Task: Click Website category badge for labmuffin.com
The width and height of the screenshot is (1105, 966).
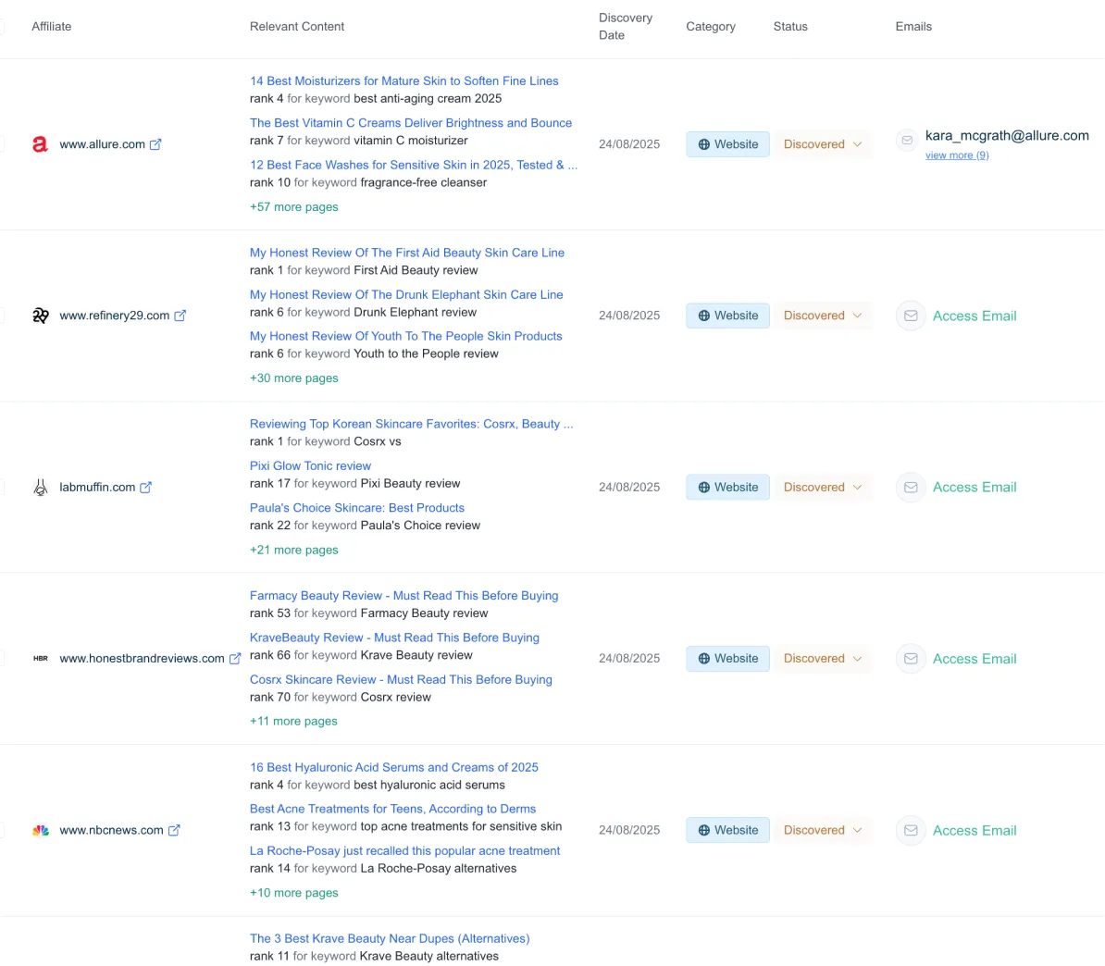Action: pyautogui.click(x=728, y=487)
